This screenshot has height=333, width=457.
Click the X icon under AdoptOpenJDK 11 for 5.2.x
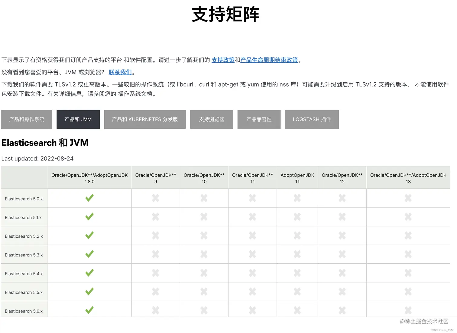[297, 236]
